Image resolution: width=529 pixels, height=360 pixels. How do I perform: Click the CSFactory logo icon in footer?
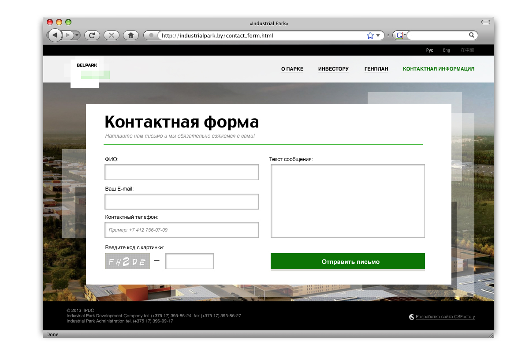[x=412, y=317]
